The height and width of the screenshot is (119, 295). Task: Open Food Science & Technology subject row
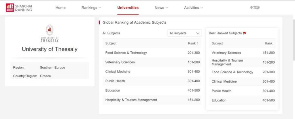(x=126, y=53)
